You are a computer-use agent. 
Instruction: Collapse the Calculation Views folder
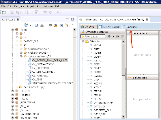click(21, 56)
